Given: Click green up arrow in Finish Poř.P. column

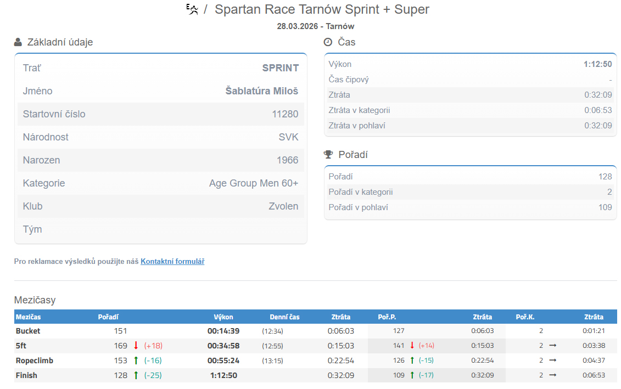Looking at the screenshot, I should click(412, 375).
